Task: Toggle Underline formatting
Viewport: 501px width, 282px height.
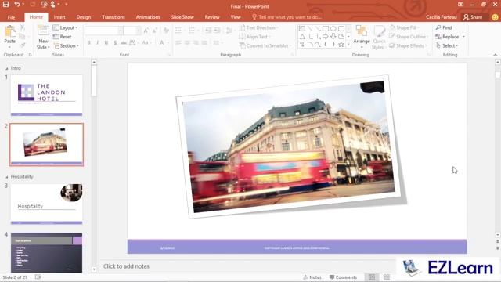Action: coord(106,42)
